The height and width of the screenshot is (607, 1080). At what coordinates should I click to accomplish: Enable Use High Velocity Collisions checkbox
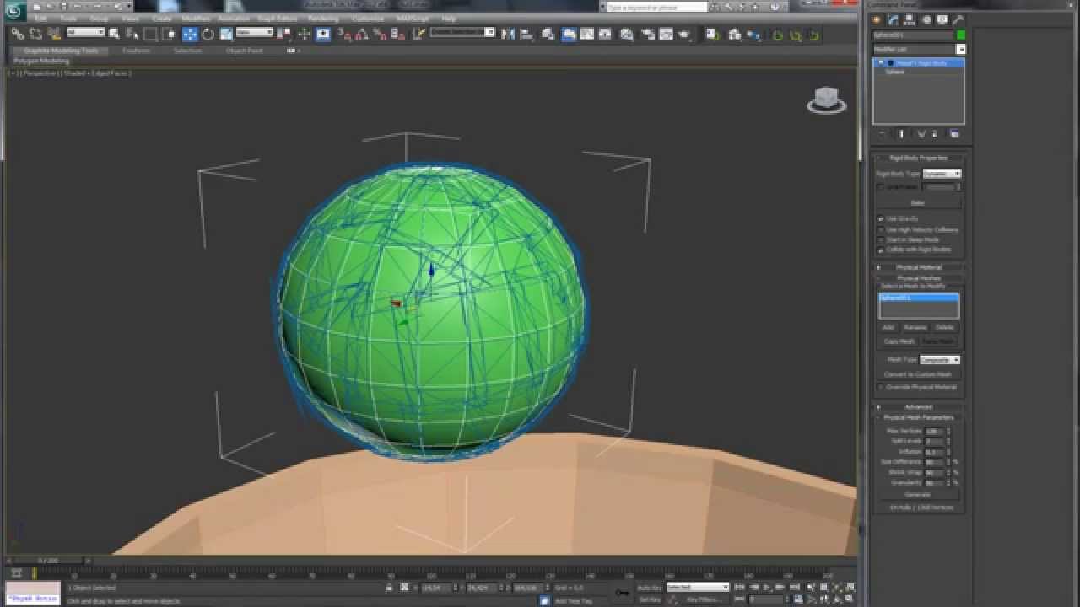(881, 229)
